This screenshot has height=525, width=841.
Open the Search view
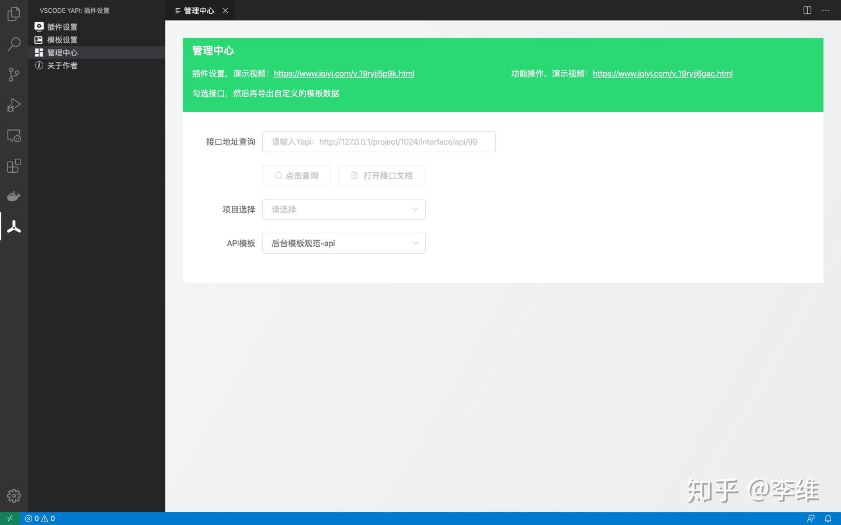click(13, 44)
